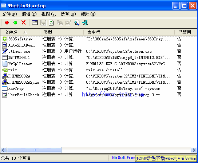Click the exit door toolbar icon

click(85, 23)
